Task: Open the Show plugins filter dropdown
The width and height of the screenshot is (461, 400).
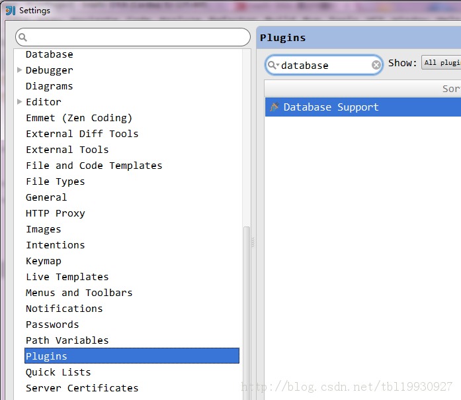Action: tap(441, 63)
